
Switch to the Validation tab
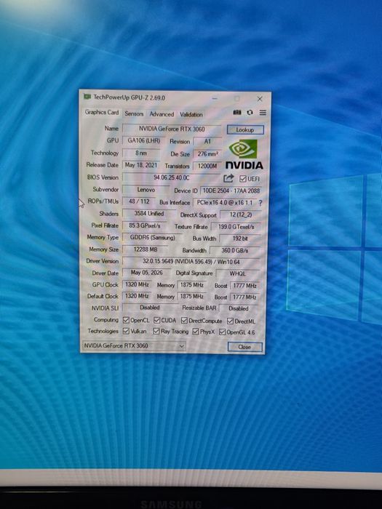pyautogui.click(x=191, y=114)
